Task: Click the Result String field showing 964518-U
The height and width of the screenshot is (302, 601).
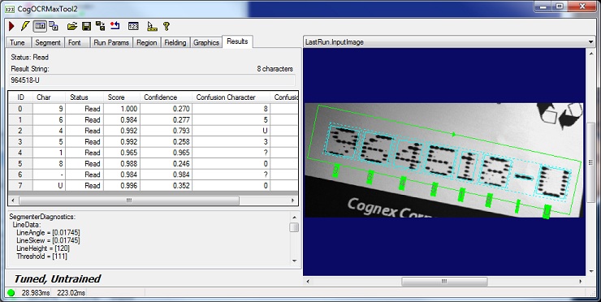Action: (x=152, y=80)
